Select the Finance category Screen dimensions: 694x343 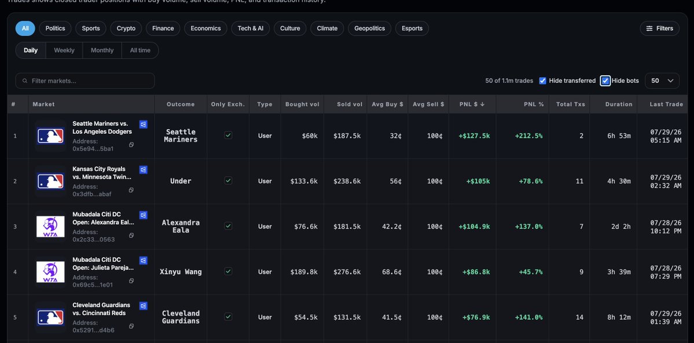[x=163, y=28]
